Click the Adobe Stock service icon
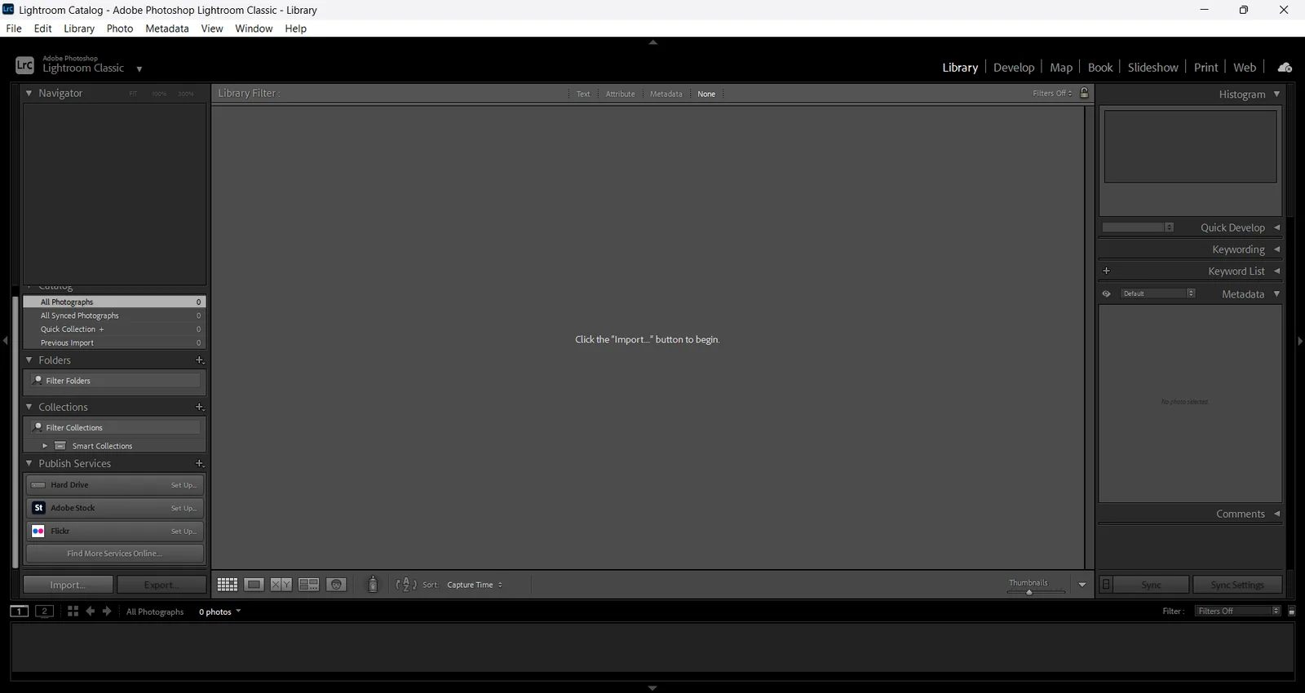The height and width of the screenshot is (693, 1305). click(38, 508)
